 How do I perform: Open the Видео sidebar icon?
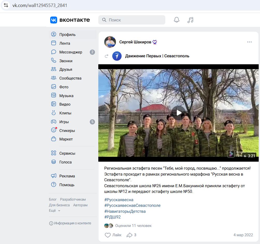tap(54, 104)
